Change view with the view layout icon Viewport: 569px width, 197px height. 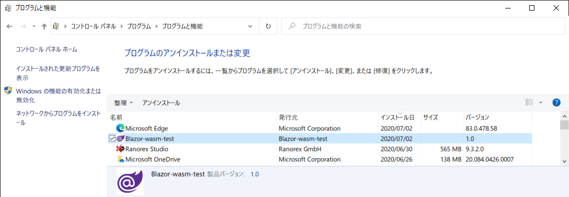[x=530, y=103]
